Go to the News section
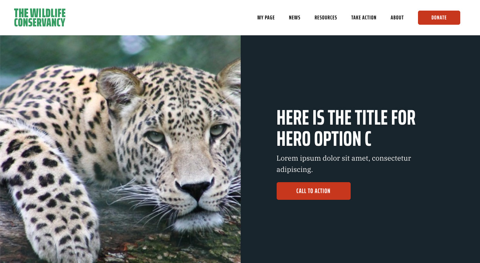This screenshot has height=263, width=480. (x=295, y=18)
